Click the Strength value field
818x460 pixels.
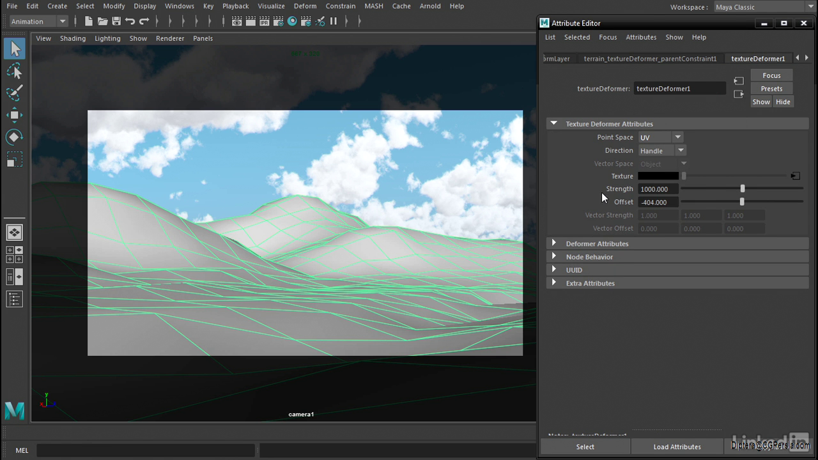coord(658,189)
